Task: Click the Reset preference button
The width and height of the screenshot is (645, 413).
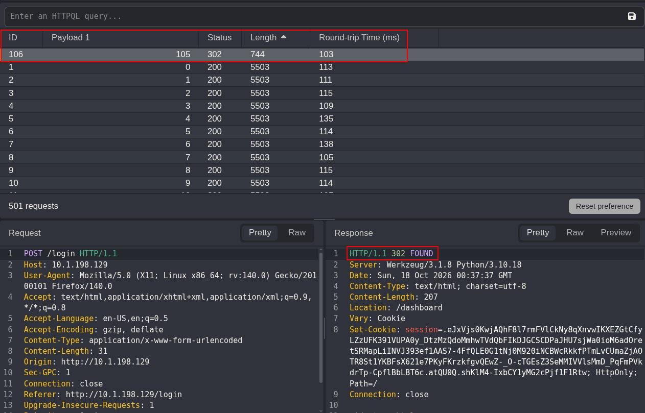Action: click(605, 206)
